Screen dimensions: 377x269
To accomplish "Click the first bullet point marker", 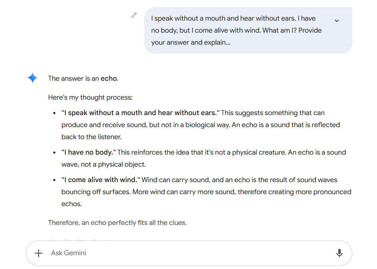I will (54, 113).
